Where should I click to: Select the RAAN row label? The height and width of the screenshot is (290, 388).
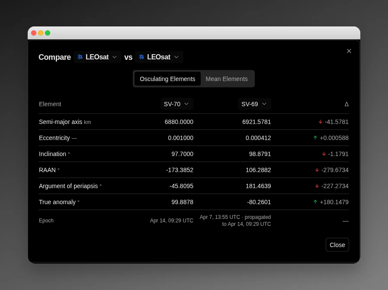(x=47, y=170)
